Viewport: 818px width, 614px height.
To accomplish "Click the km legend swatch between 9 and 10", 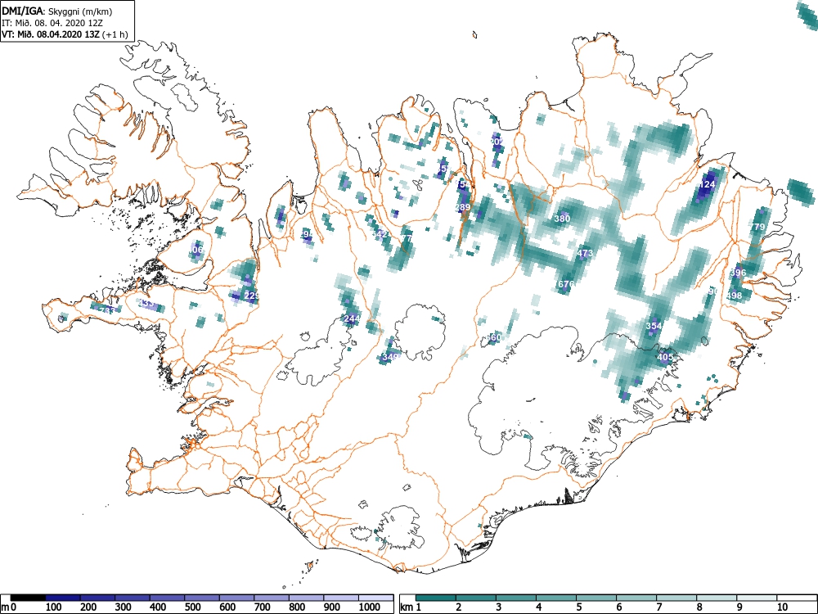I will pos(757,598).
